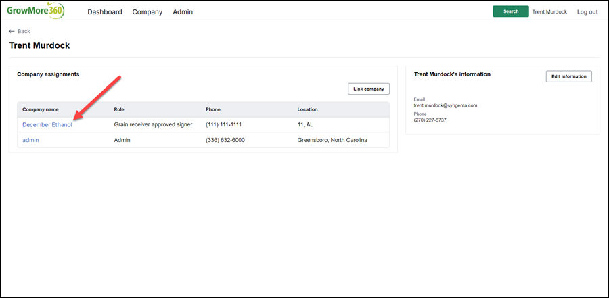Viewport: 609px width, 298px height.
Task: Click the Trent Murdock page title
Action: click(x=40, y=45)
